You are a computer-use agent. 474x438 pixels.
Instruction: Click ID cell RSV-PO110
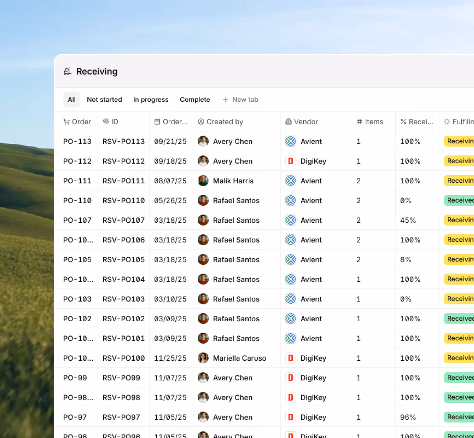click(x=123, y=201)
